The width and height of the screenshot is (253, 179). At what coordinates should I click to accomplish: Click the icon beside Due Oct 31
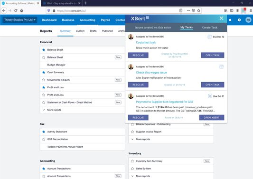[210, 96]
